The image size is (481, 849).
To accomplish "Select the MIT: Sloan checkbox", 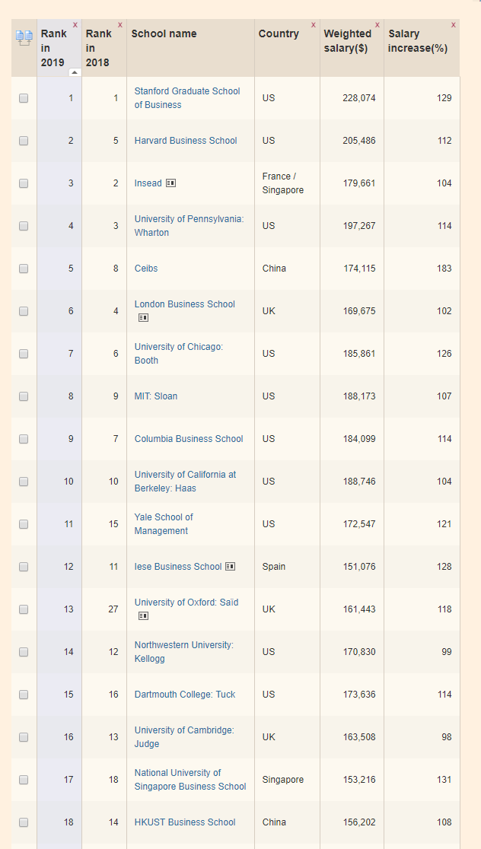I will pos(24,396).
